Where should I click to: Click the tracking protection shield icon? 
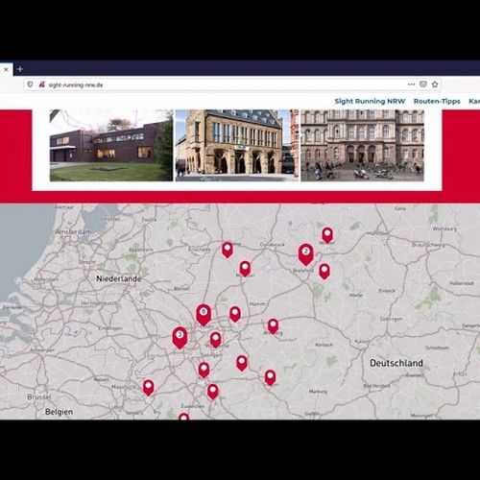[x=30, y=84]
